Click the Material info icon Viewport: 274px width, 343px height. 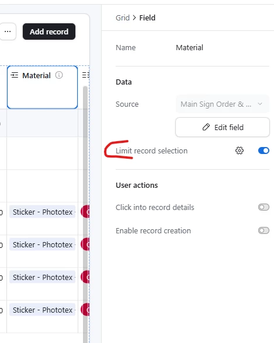point(59,75)
